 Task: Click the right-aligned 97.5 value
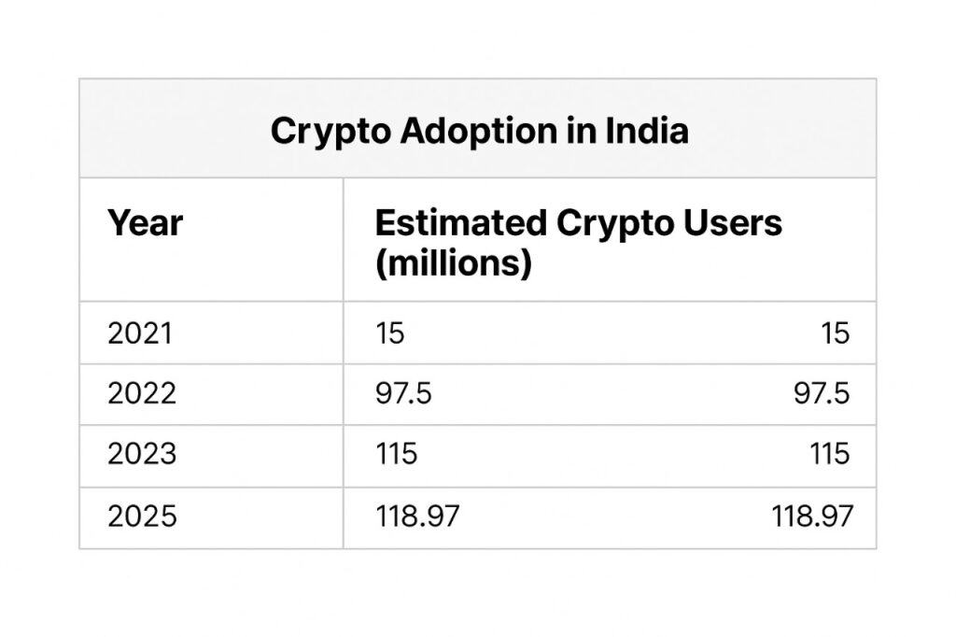[821, 394]
